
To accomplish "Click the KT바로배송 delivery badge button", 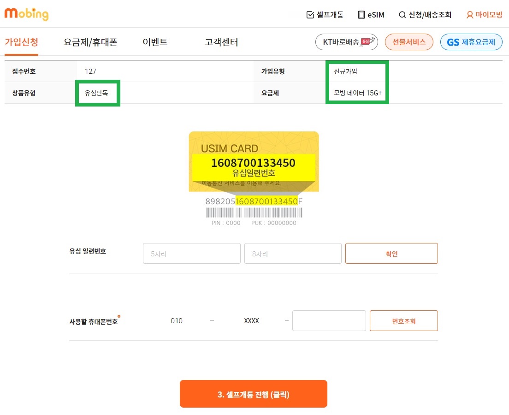I will pyautogui.click(x=346, y=42).
